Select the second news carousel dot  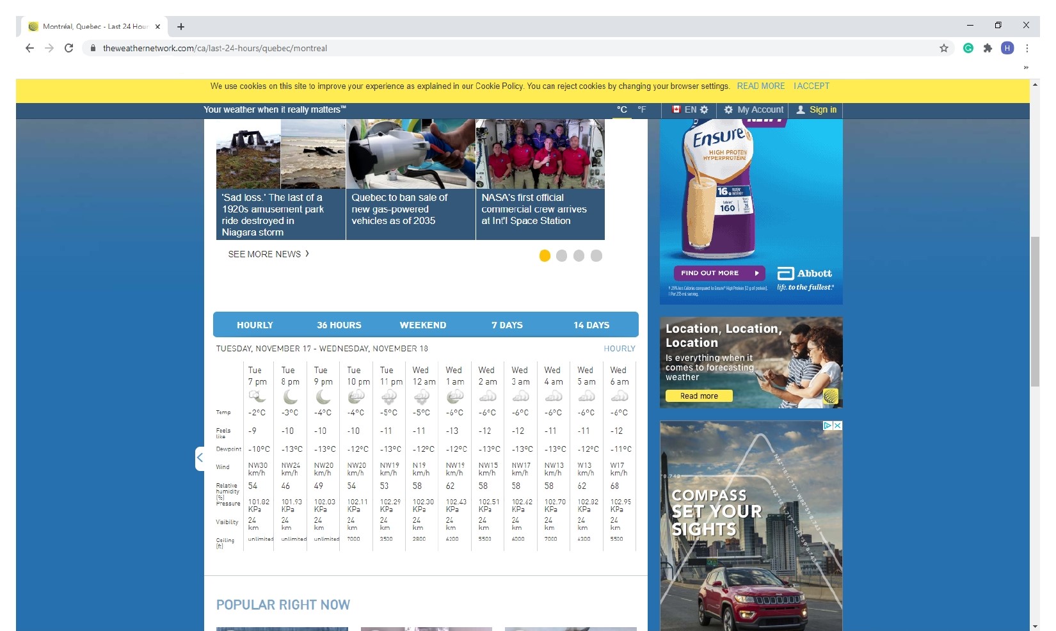[562, 256]
